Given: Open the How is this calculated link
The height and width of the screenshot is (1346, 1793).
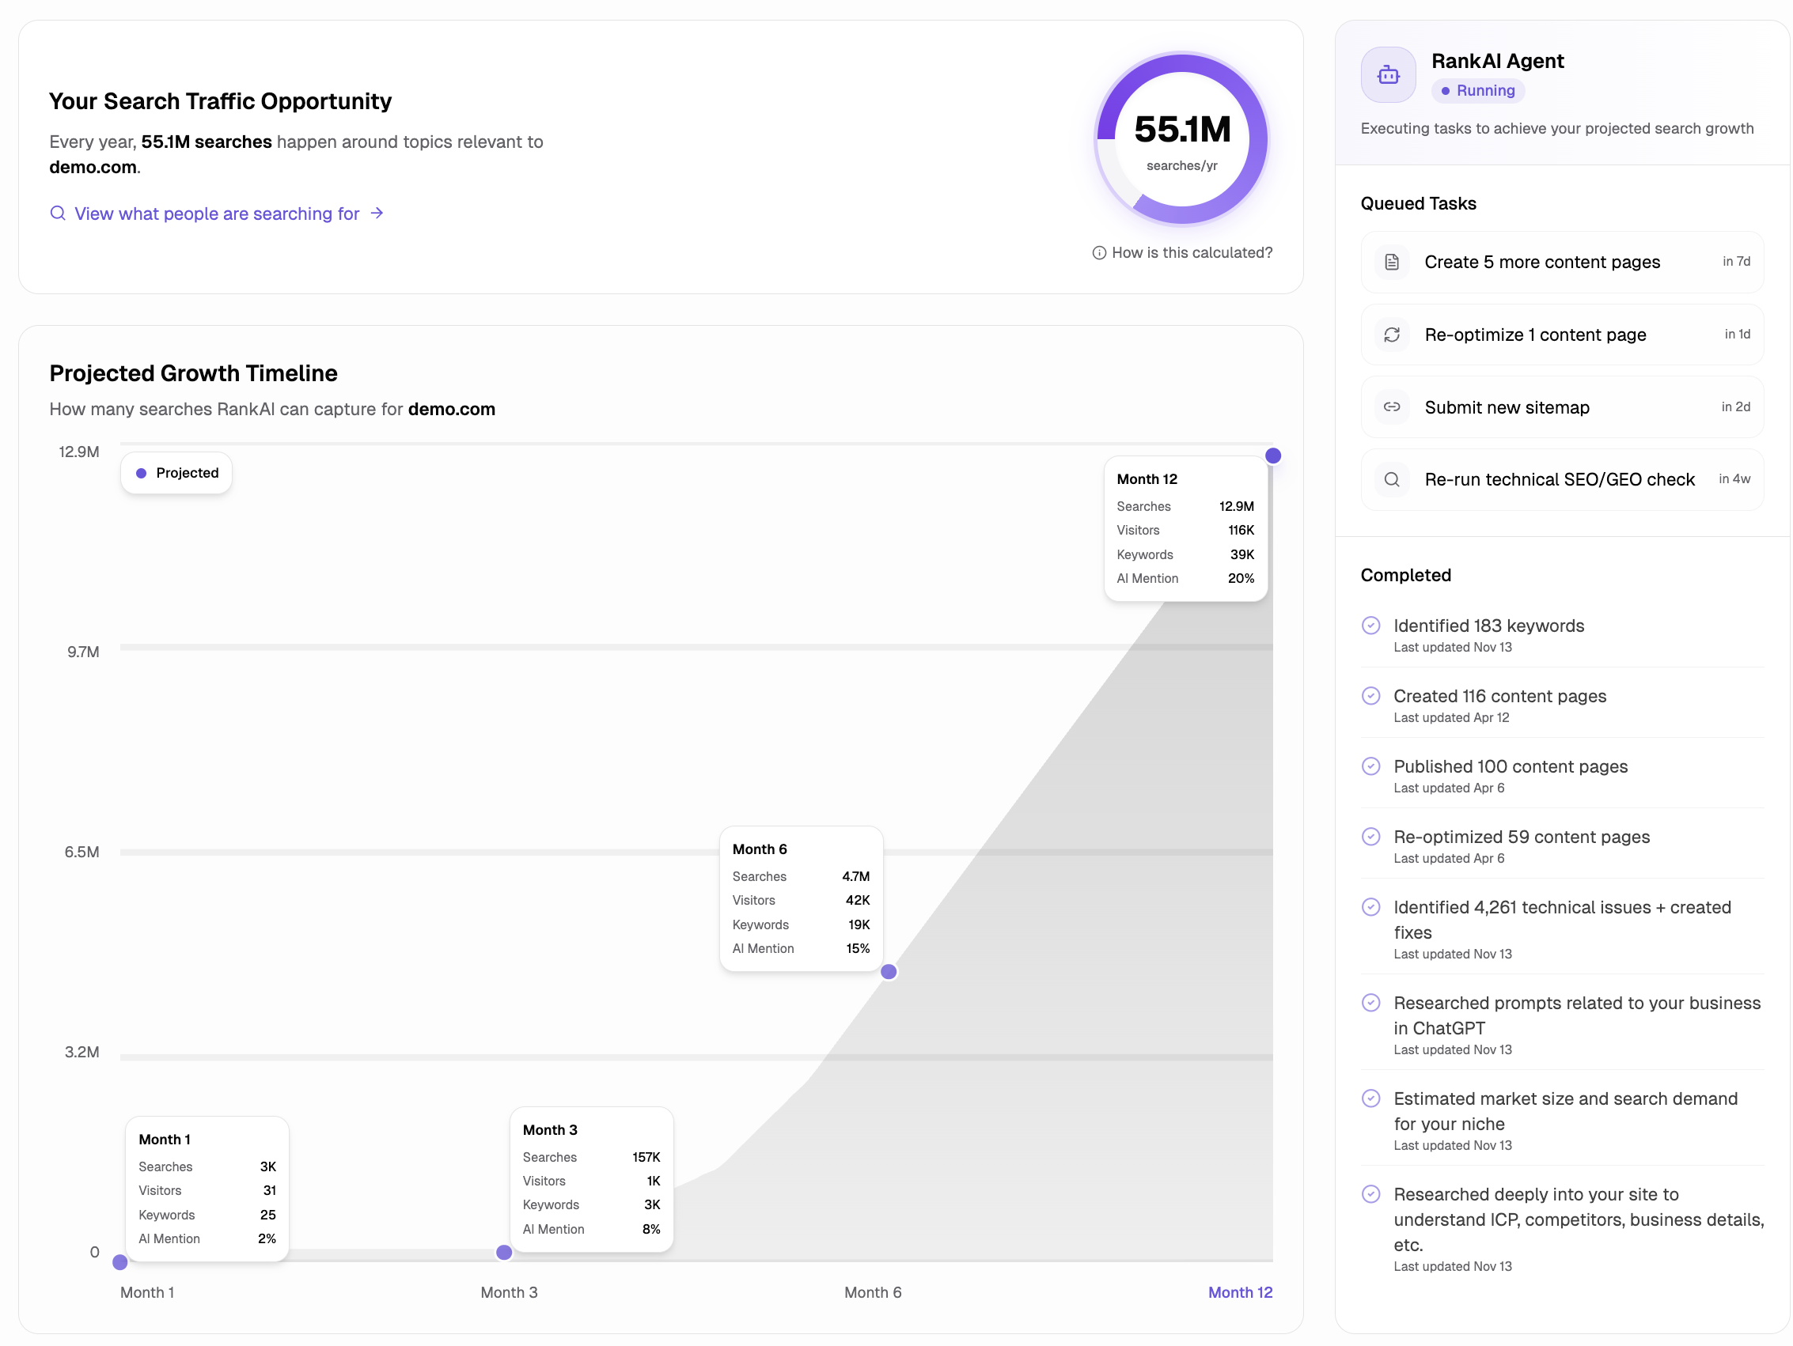Looking at the screenshot, I should (1192, 253).
